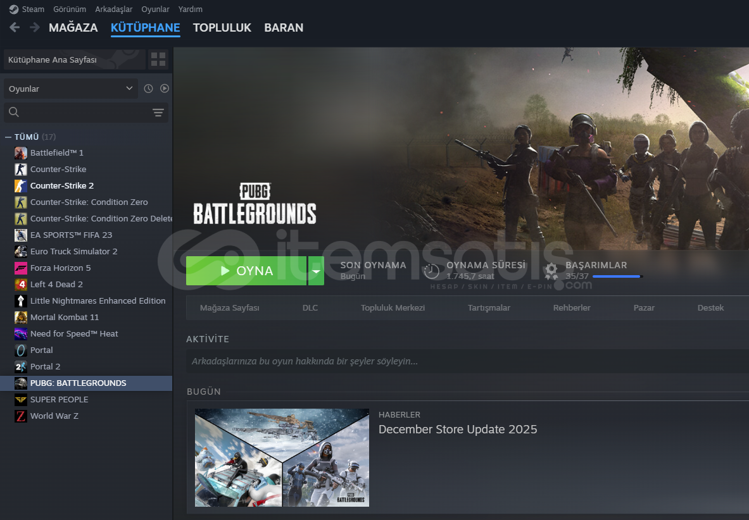Click the Achievements gear icon
Viewport: 749px width, 520px height.
point(551,271)
